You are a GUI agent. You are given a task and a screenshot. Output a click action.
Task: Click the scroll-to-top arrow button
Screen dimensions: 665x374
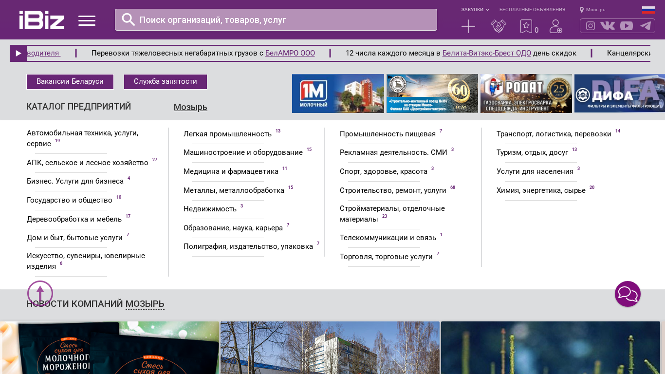pyautogui.click(x=40, y=293)
